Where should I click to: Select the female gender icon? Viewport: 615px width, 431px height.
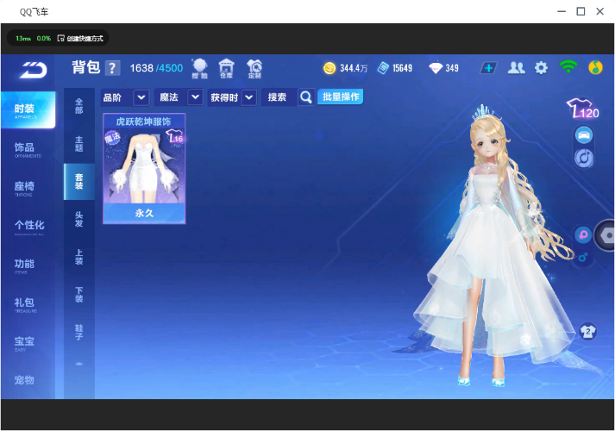(x=583, y=235)
